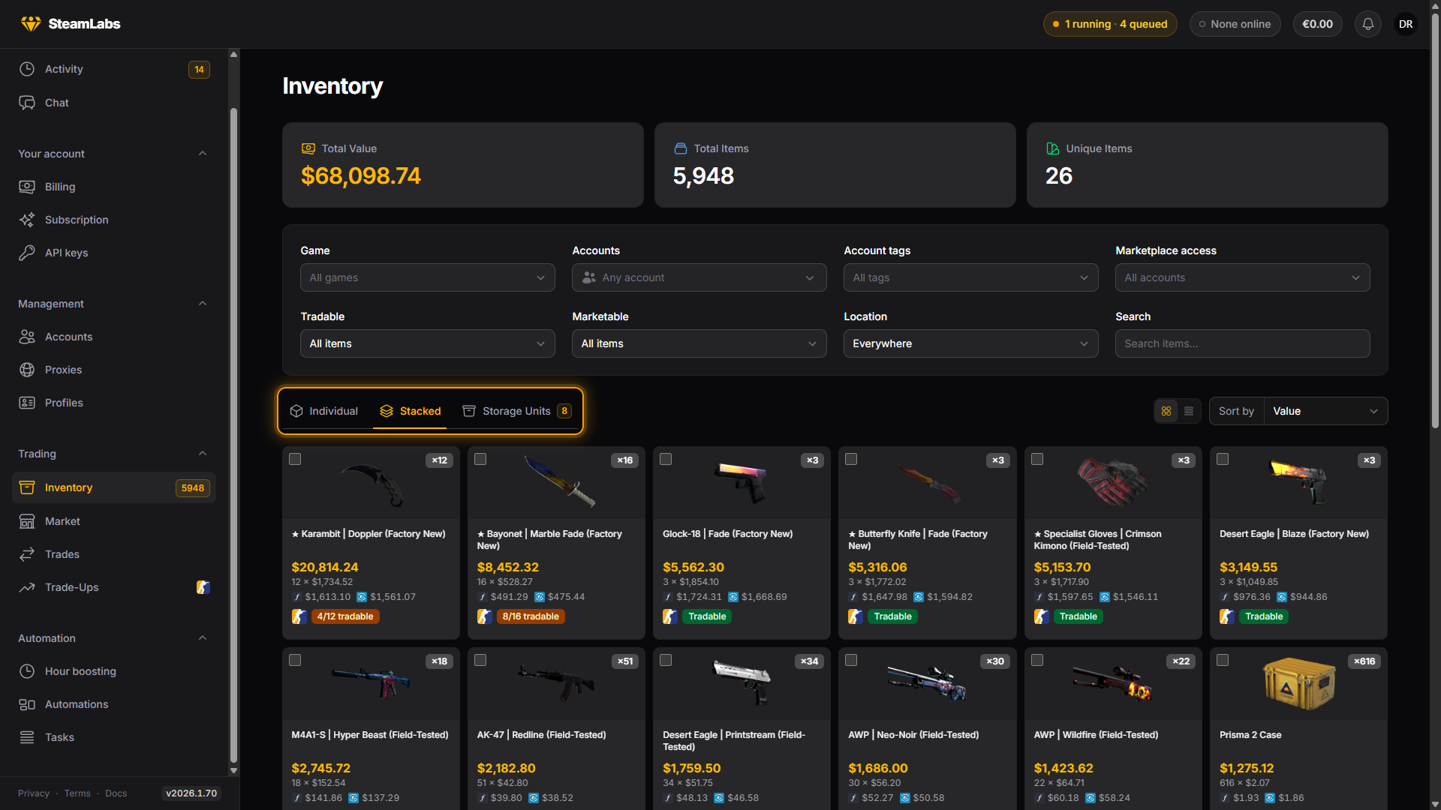Open Automations page

114,704
